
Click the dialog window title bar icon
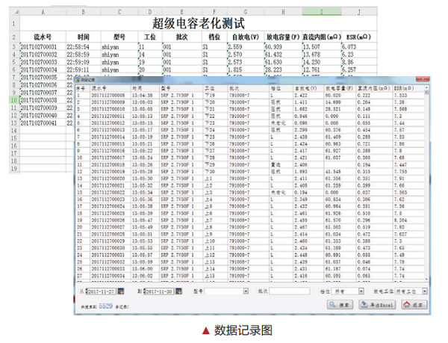78,78
